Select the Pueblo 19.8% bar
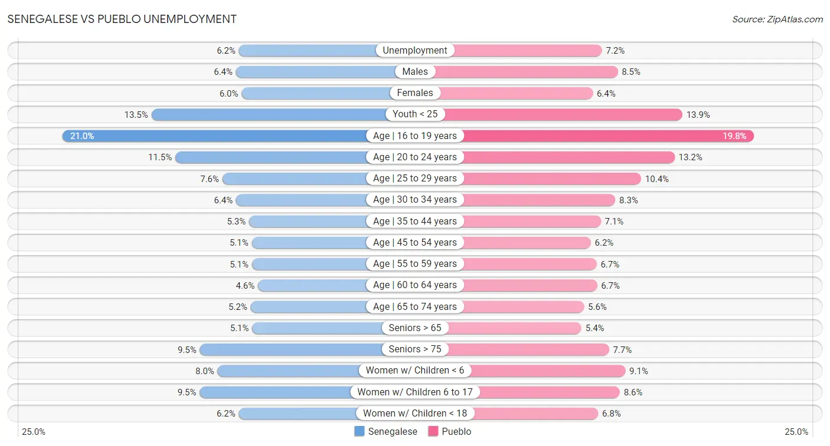 coord(608,136)
